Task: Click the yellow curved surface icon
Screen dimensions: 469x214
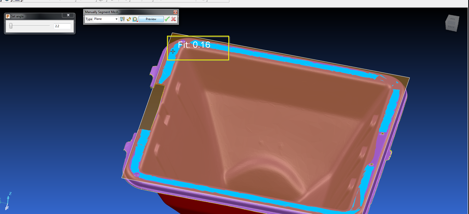Action: click(x=129, y=19)
